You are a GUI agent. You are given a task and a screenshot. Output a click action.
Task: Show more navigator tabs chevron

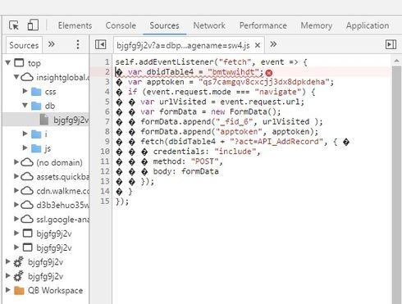(x=52, y=44)
